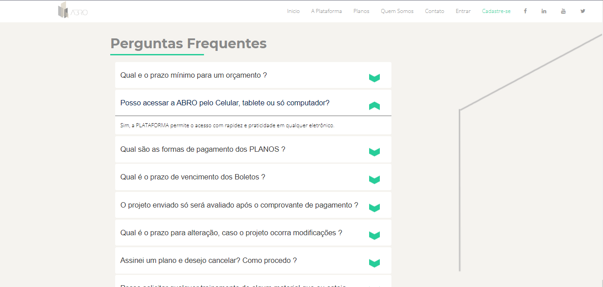The image size is (603, 287).
Task: Expand 'prazo para alteração' question arrow
Action: (x=374, y=235)
